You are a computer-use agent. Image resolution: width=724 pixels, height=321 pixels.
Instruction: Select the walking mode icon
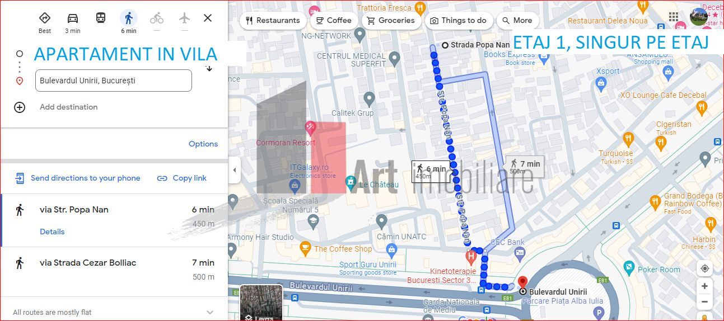[129, 18]
